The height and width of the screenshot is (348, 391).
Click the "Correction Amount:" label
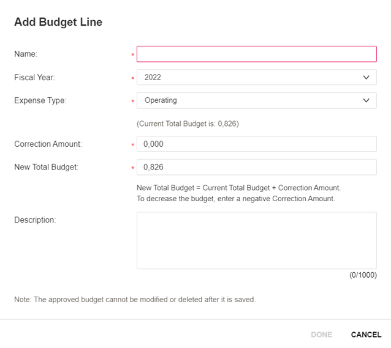48,144
